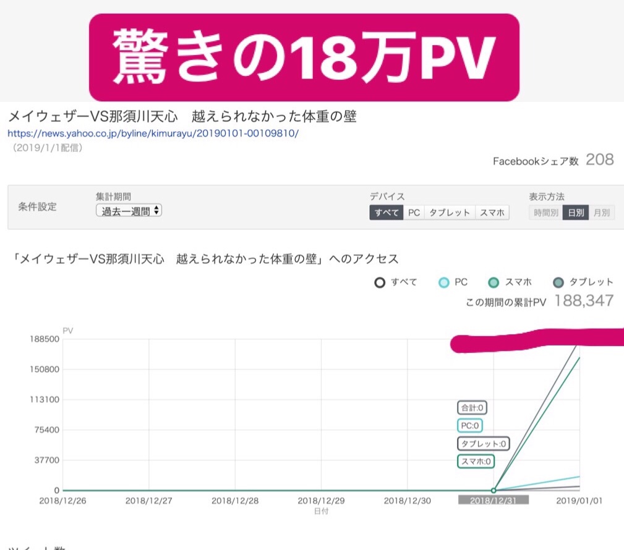
Task: Click the 2018/12/28 date axis label
Action: point(235,501)
